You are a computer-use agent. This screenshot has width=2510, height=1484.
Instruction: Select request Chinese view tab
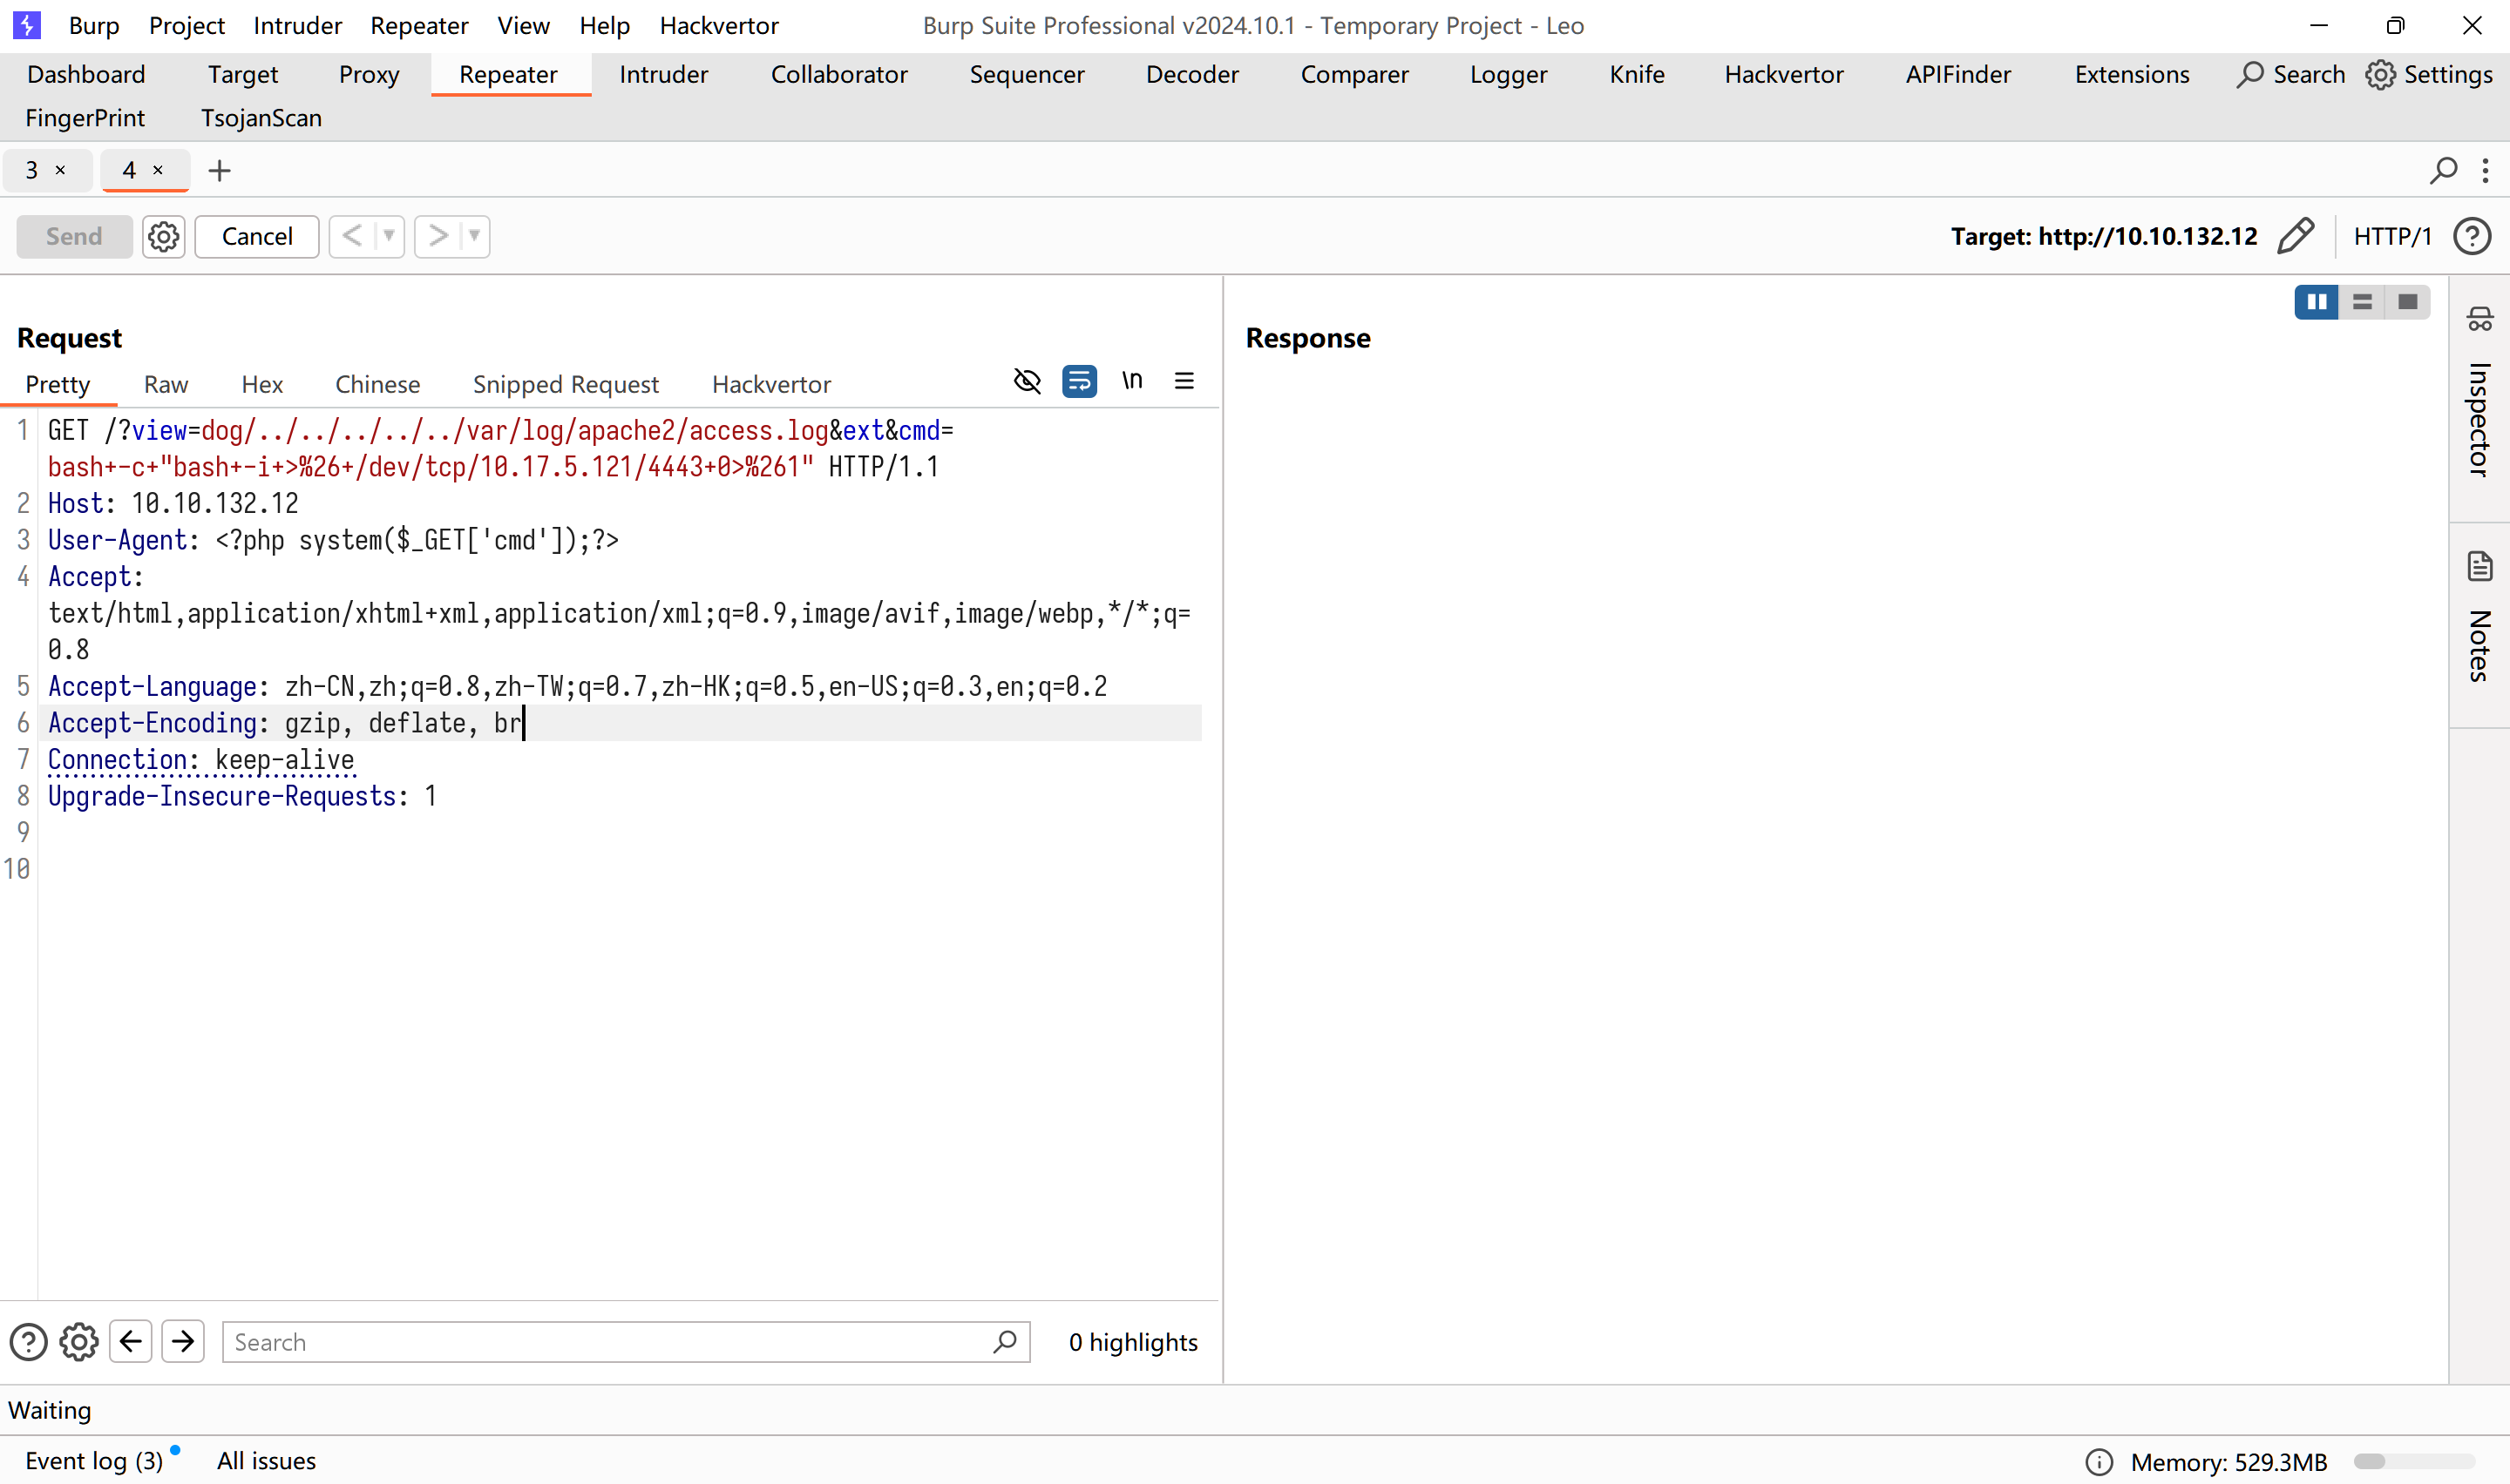[377, 385]
